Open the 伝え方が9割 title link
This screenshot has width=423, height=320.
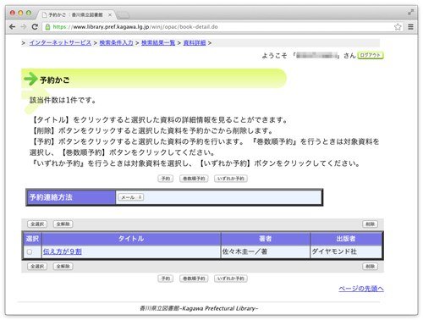point(63,251)
